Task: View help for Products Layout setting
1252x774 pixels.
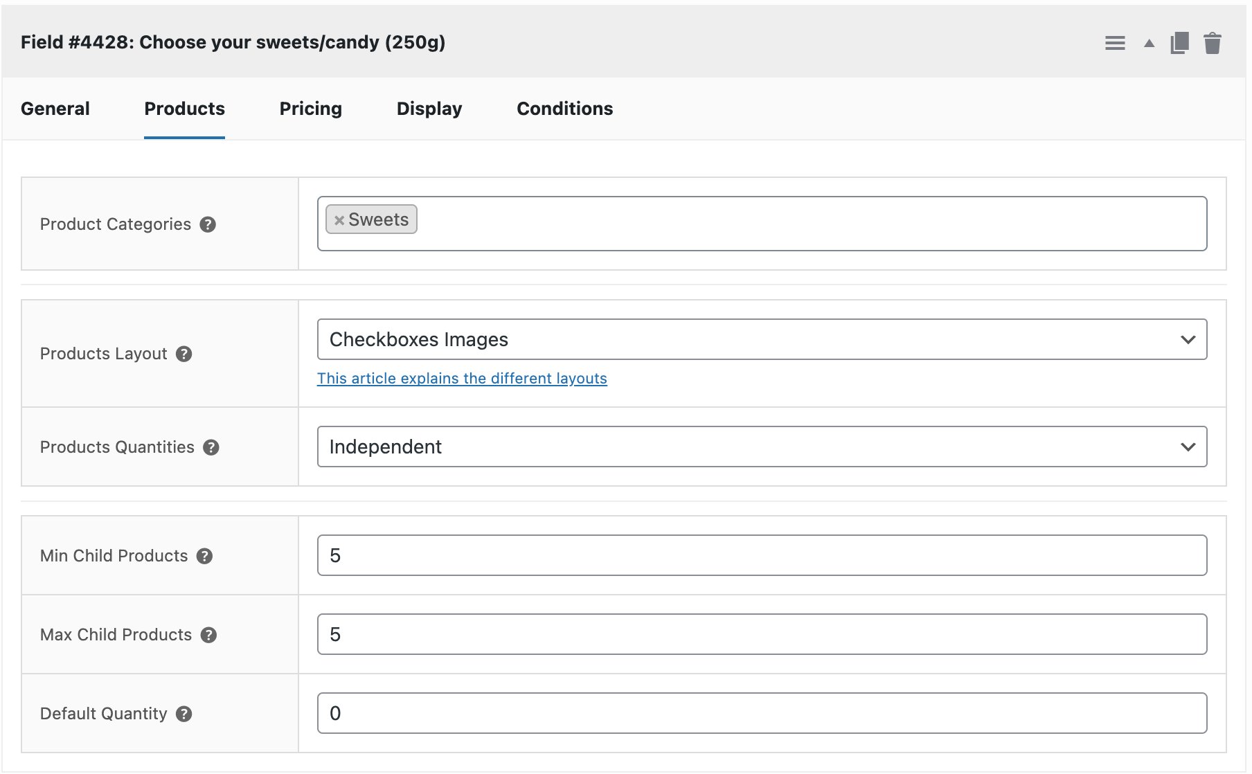Action: tap(184, 354)
